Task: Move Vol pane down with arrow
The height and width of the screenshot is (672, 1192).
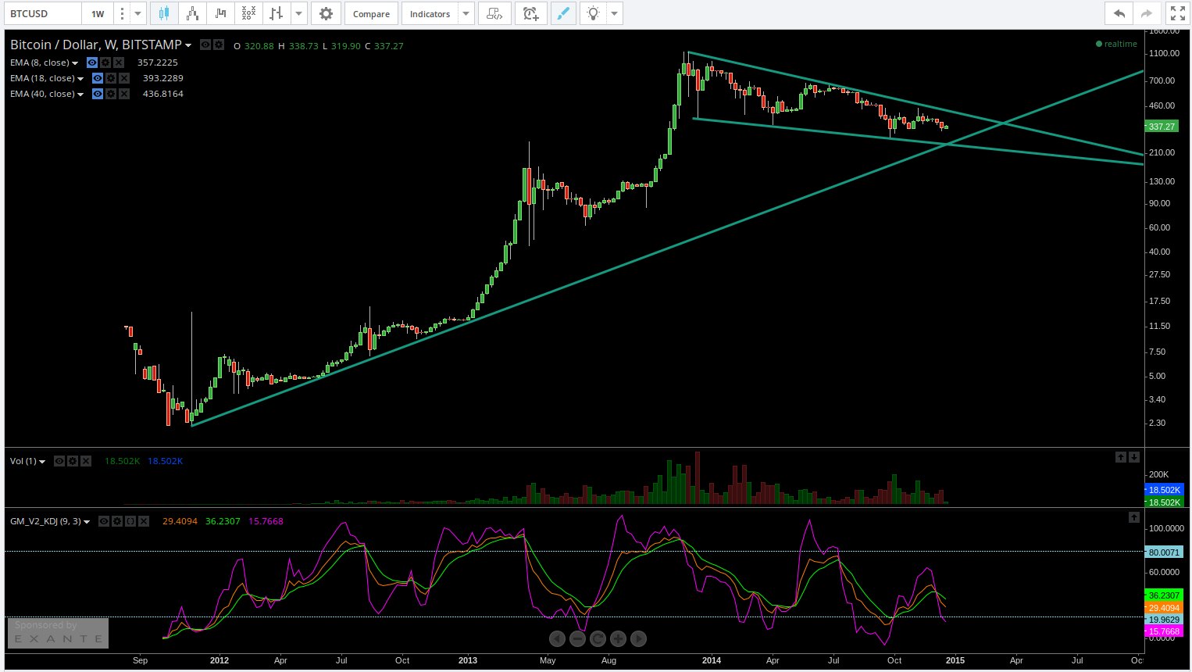Action: coord(1134,457)
